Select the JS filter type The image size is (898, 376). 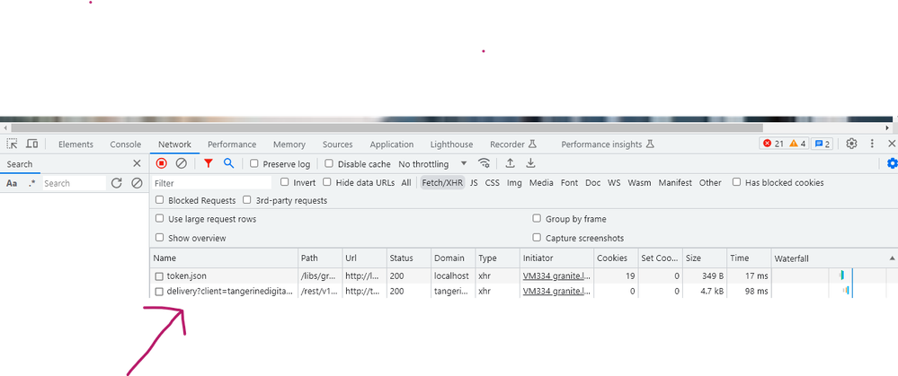click(474, 183)
